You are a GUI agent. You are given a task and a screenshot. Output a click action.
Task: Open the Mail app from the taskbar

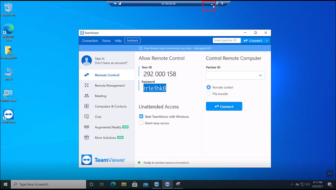[145, 184]
